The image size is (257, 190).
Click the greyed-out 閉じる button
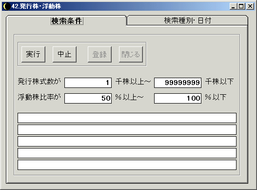pos(131,54)
